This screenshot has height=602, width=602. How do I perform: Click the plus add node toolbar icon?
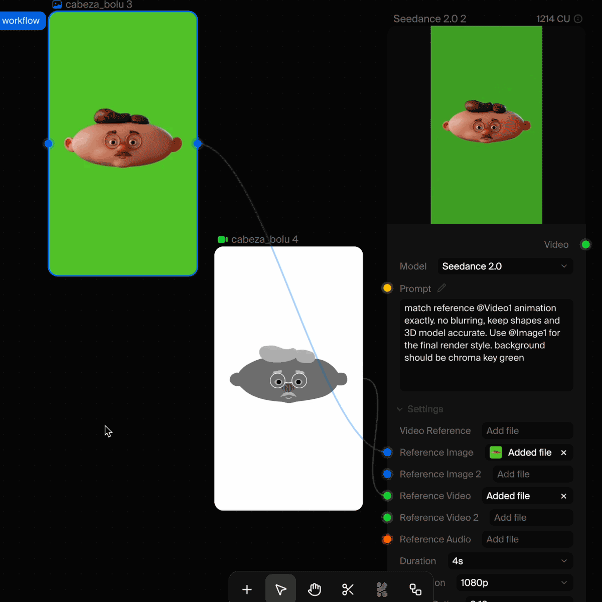click(247, 589)
